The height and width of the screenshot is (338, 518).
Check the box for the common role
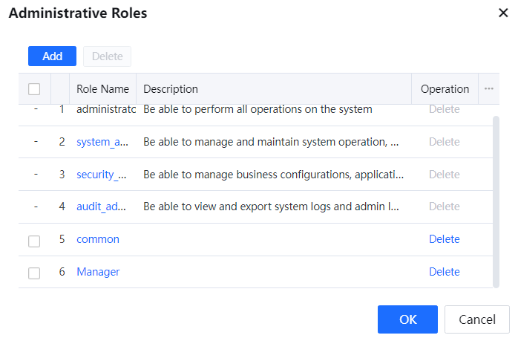[x=34, y=241]
